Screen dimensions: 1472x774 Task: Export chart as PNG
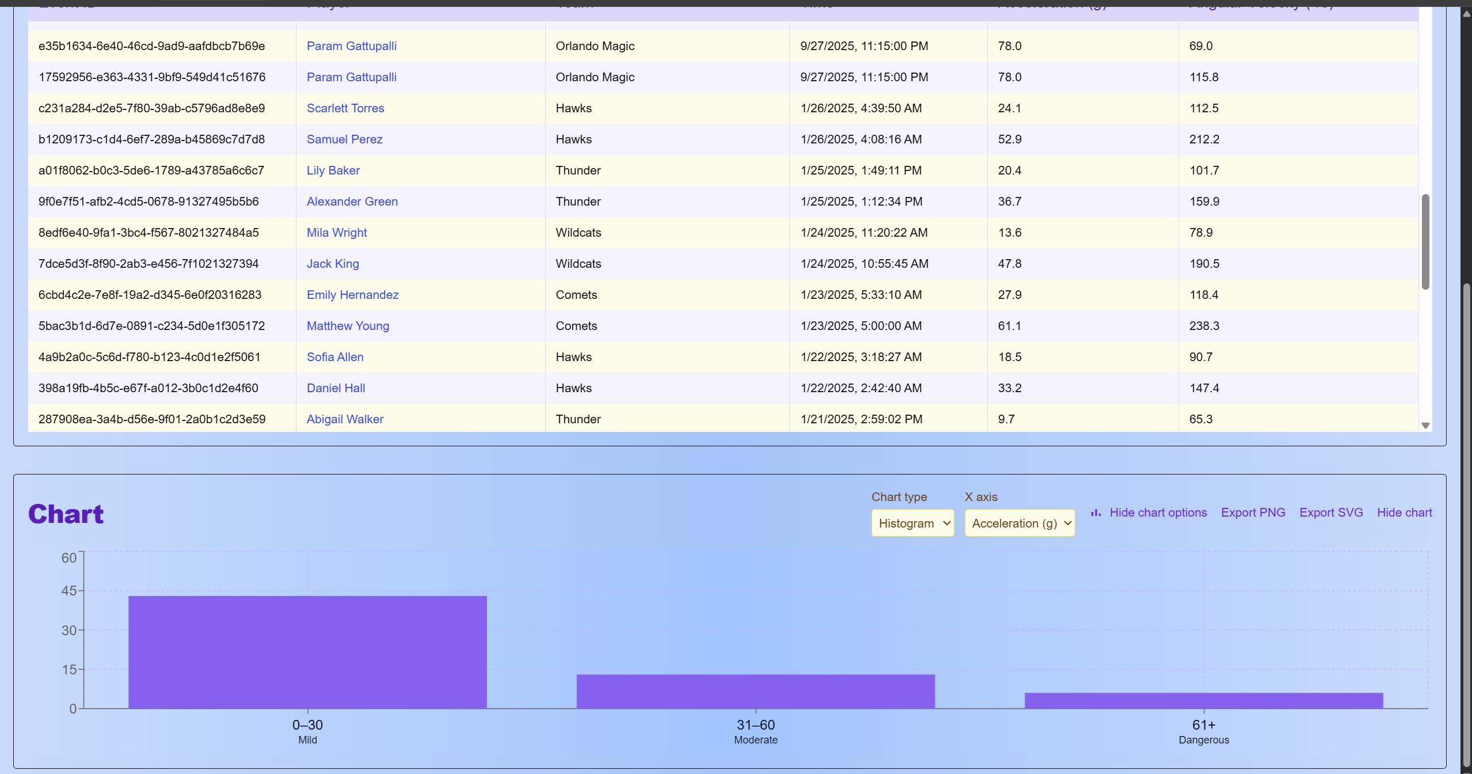click(x=1253, y=513)
